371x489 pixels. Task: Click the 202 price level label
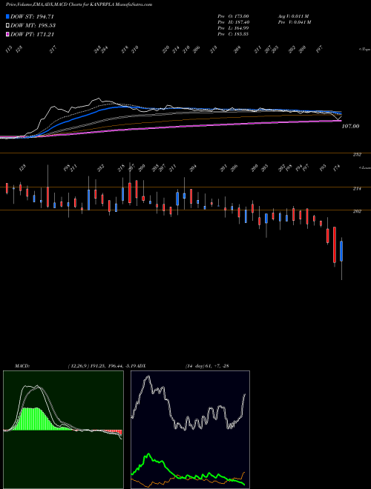coord(357,211)
